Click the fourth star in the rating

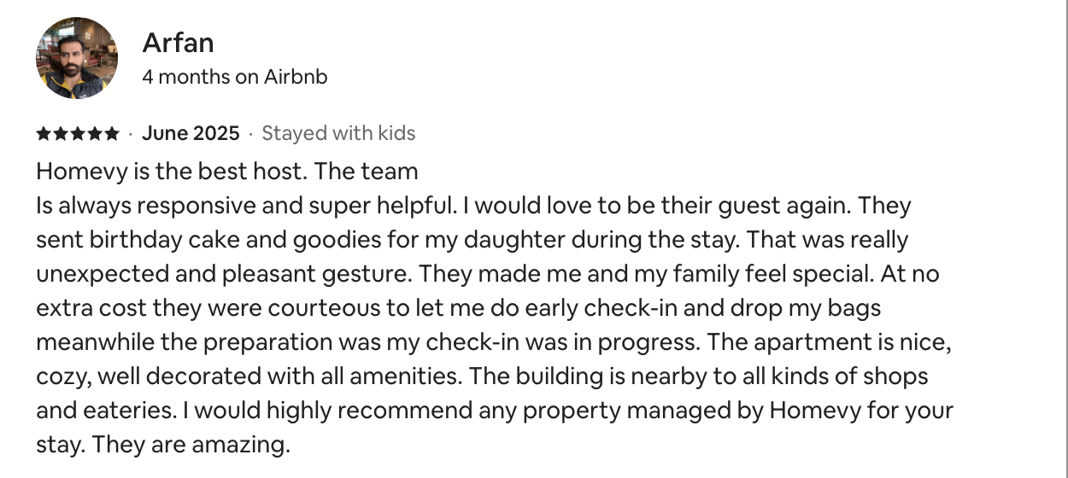coord(95,134)
